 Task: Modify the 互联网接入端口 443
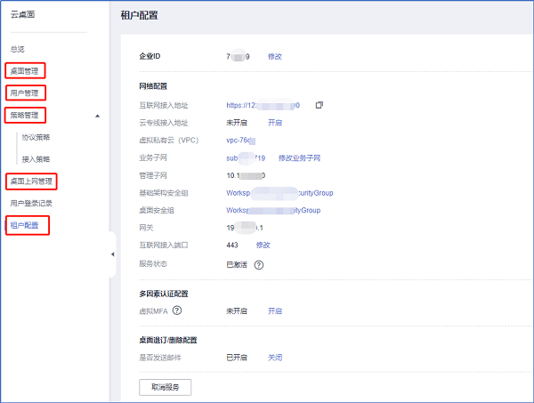tap(263, 244)
